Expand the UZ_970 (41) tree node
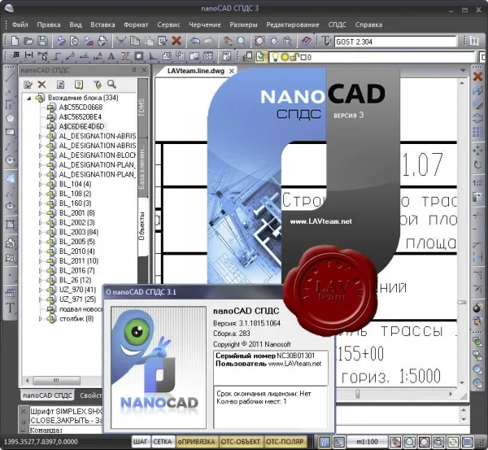The width and height of the screenshot is (488, 450). point(40,290)
